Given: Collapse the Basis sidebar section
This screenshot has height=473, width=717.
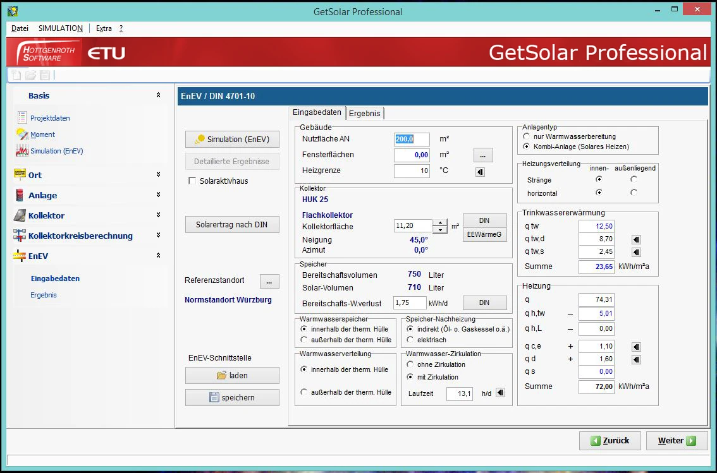Looking at the screenshot, I should pos(158,95).
